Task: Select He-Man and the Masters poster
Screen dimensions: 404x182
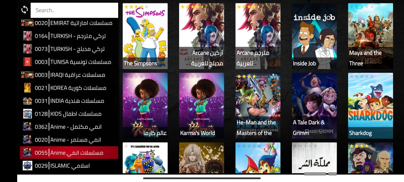Action: click(258, 106)
